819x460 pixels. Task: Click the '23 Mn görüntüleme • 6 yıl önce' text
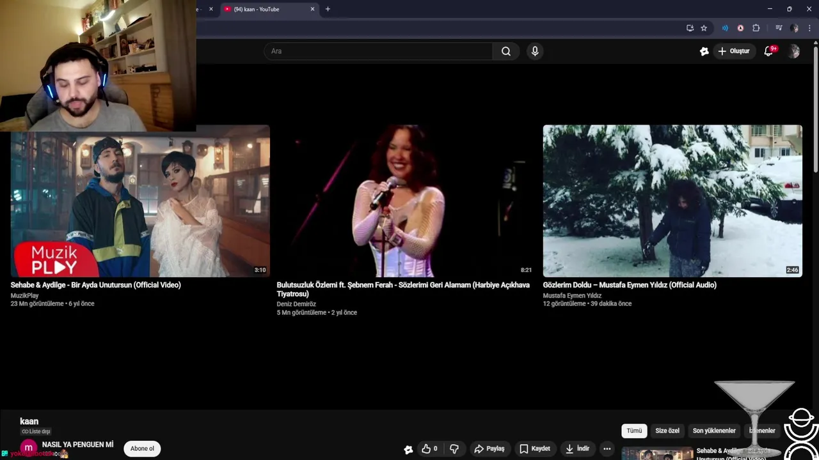coord(52,303)
